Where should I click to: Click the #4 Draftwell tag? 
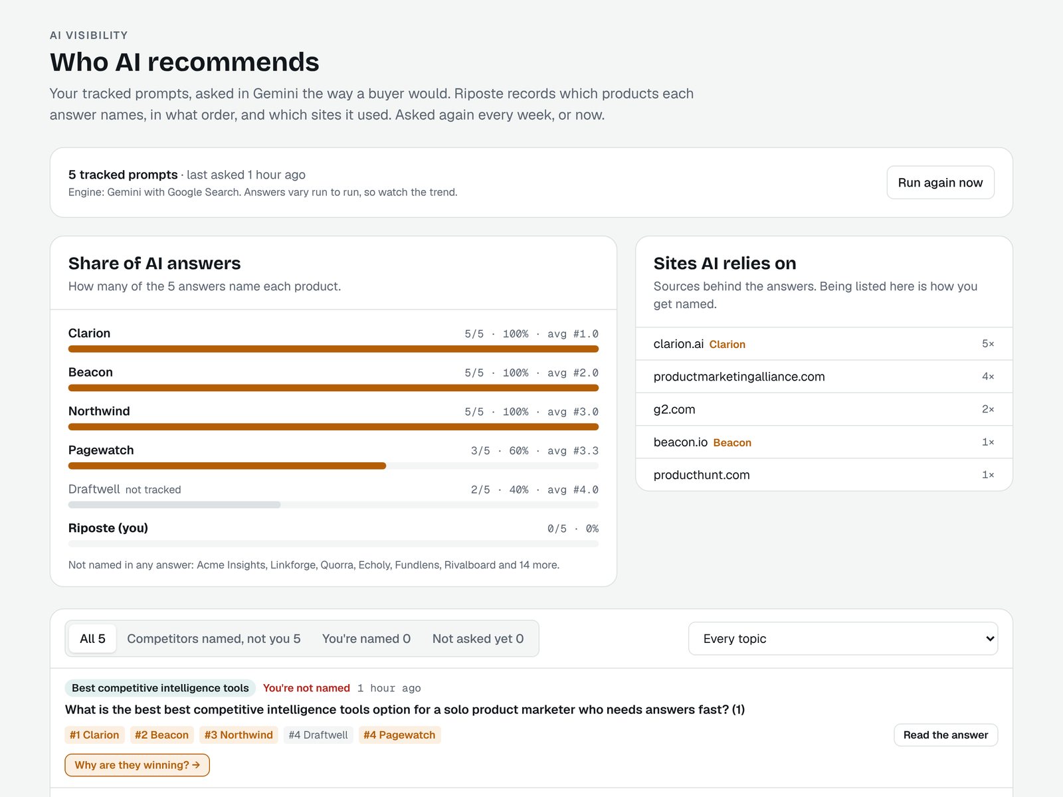pos(318,735)
